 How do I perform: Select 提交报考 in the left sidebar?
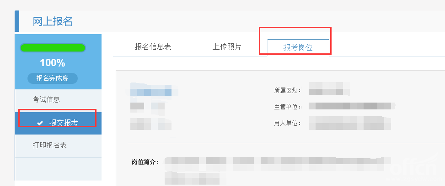pyautogui.click(x=58, y=123)
